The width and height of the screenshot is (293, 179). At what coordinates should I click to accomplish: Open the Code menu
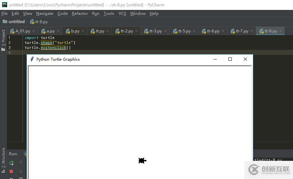[x=63, y=14]
